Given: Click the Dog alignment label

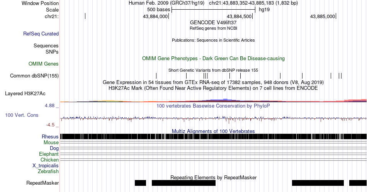Looking at the screenshot, I should [54, 148].
